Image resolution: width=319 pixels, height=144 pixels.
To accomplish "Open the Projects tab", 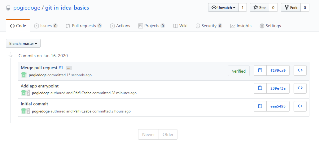I will [x=151, y=26].
